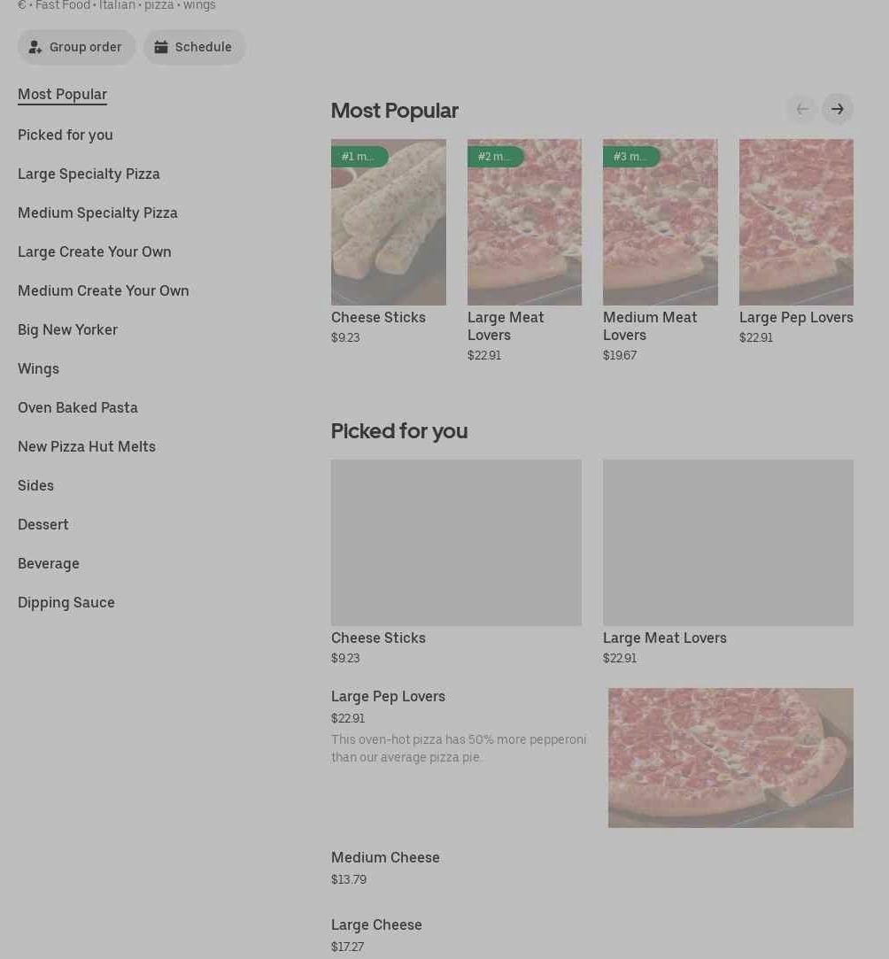Click the Schedule button
The image size is (889, 959).
pos(194,47)
